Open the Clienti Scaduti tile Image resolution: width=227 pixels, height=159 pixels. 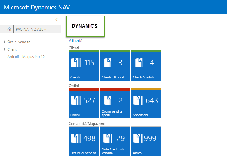[x=146, y=66]
